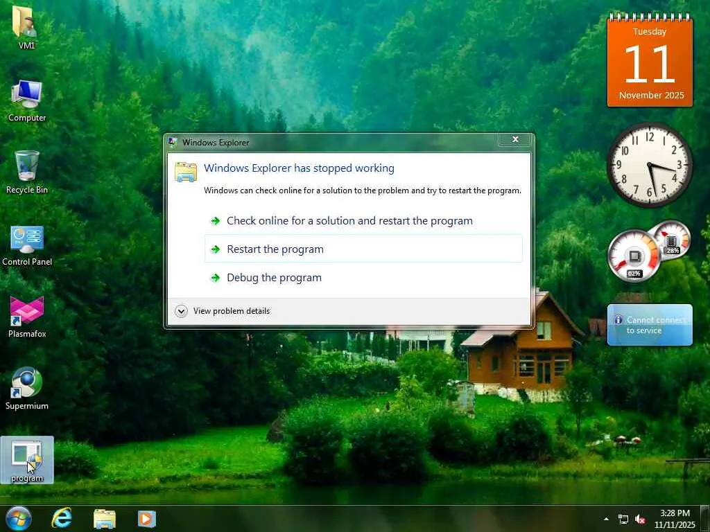Open the taskbar clock showing 3:28 PM
Image resolution: width=710 pixels, height=532 pixels.
point(675,519)
